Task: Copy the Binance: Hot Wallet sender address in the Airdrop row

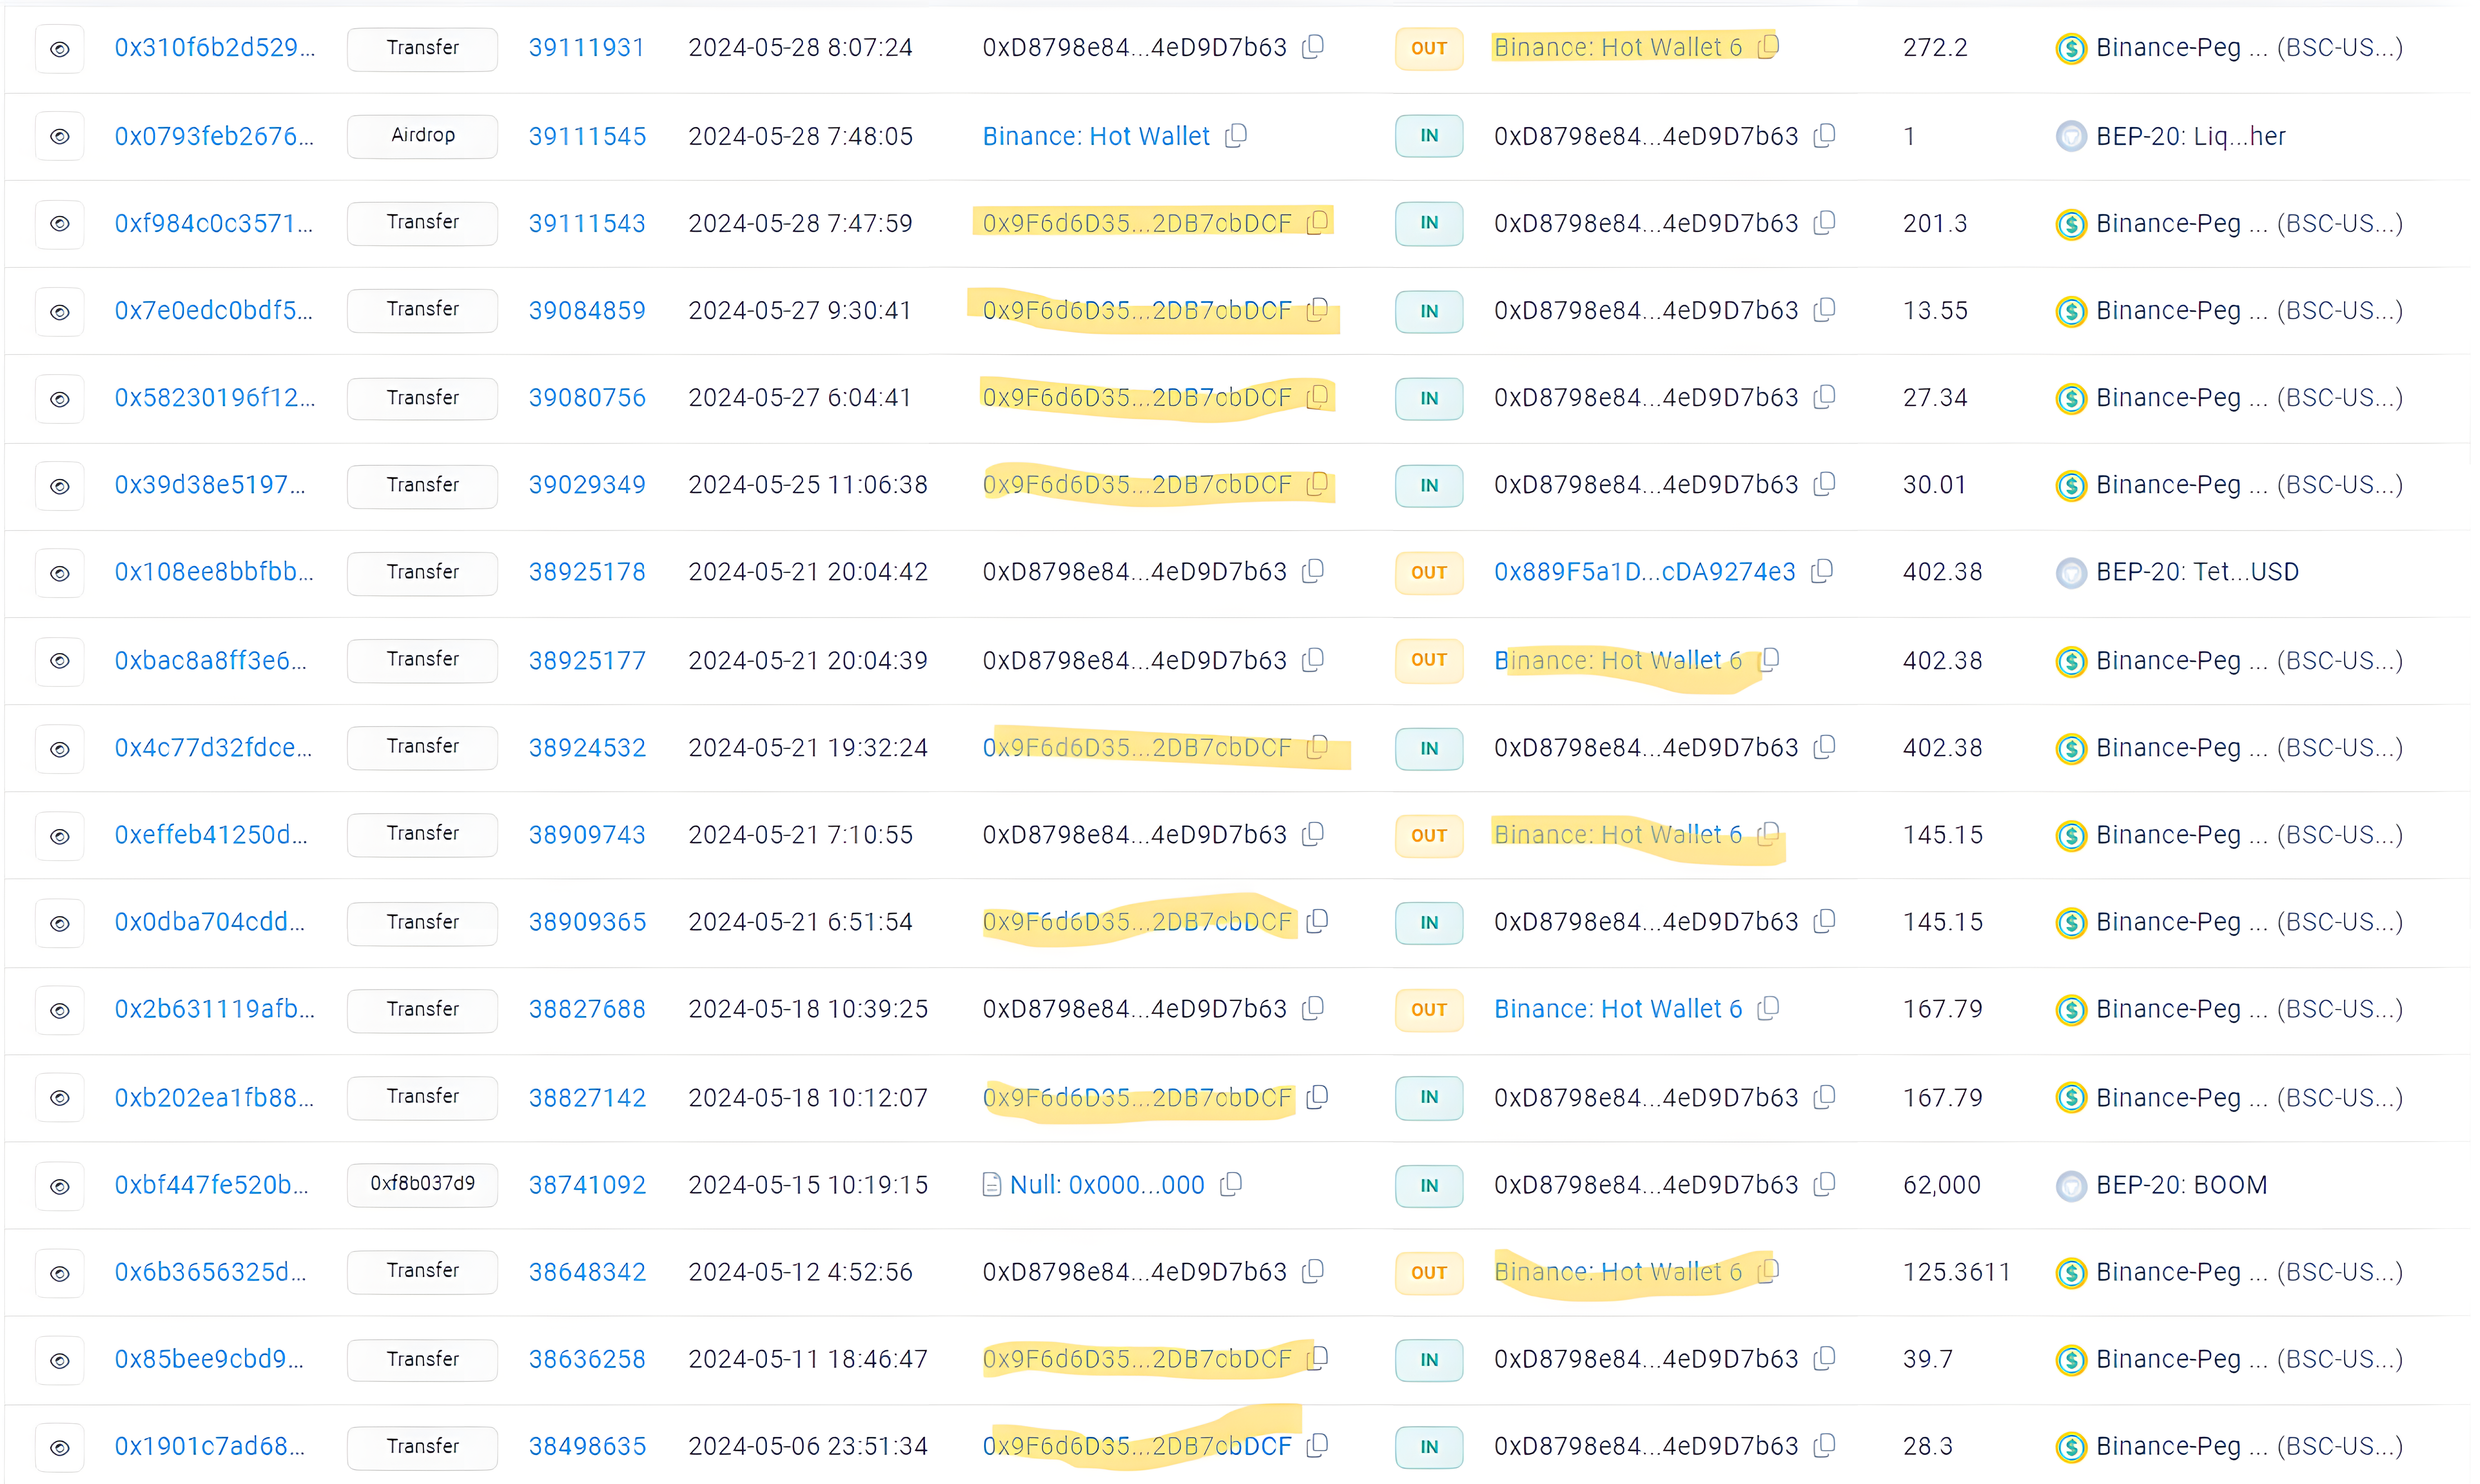Action: tap(1237, 135)
